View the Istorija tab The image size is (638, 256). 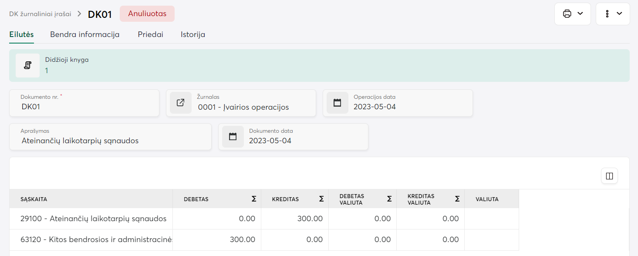192,34
